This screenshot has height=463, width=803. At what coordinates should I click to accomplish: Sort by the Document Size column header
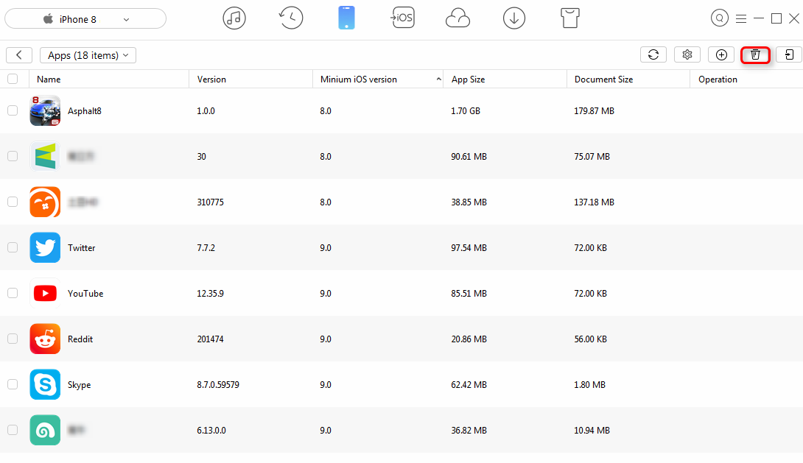point(604,79)
